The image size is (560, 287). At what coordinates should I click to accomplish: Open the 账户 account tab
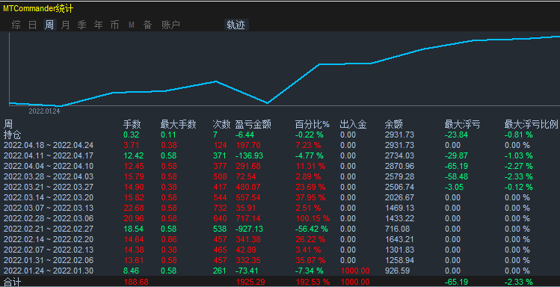[x=170, y=25]
